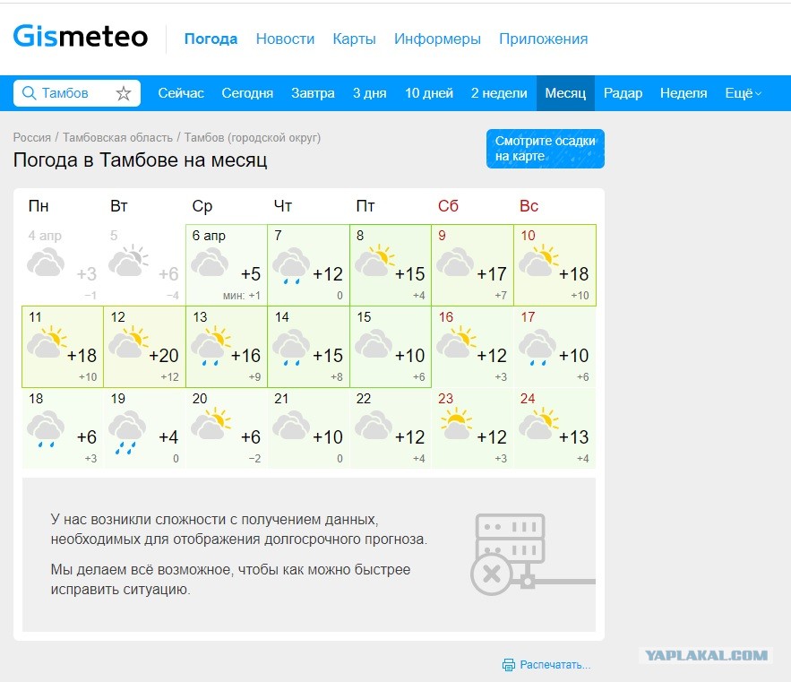
Task: Go to Информеры page
Action: tap(437, 39)
